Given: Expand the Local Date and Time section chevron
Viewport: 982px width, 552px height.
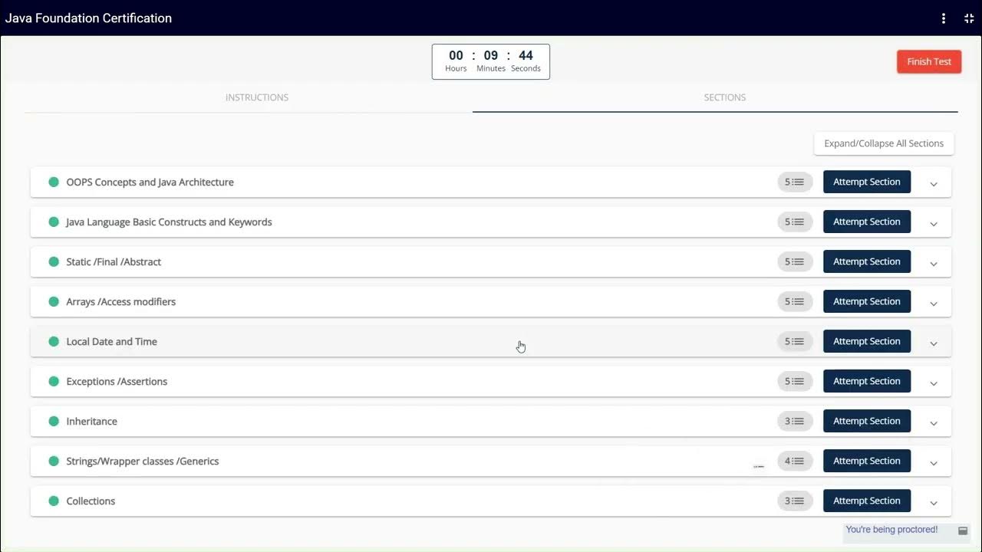Looking at the screenshot, I should tap(934, 343).
